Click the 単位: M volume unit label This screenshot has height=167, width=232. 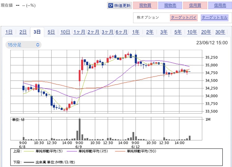[x=18, y=120]
